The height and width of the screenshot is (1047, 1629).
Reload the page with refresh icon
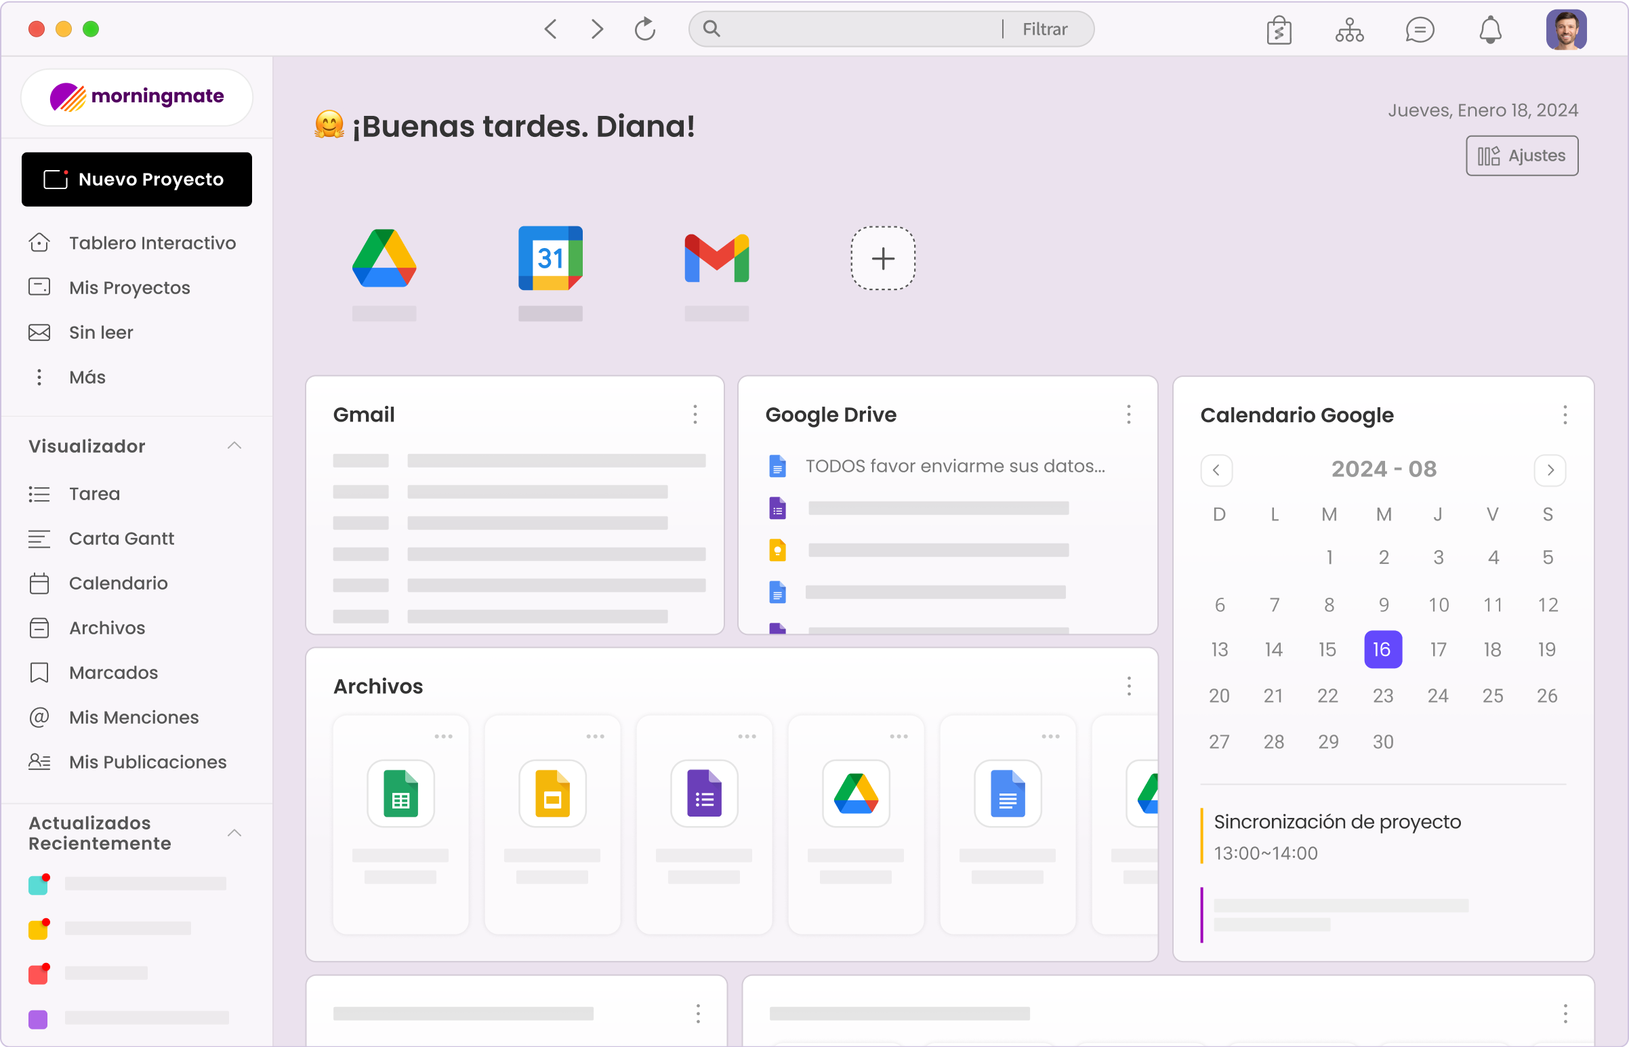click(644, 29)
